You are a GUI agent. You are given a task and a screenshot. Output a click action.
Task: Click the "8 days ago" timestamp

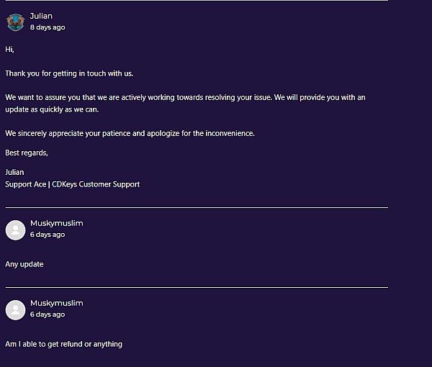point(48,27)
